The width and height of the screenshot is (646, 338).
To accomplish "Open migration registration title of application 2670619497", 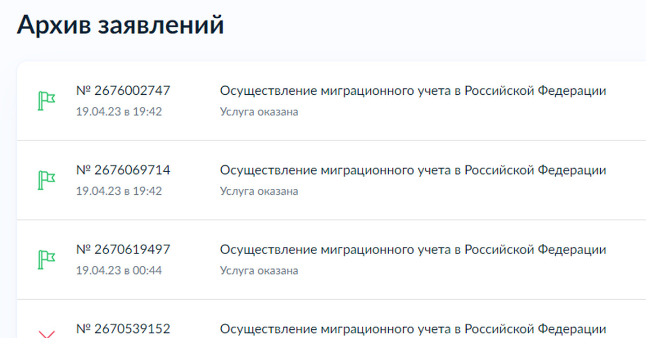I will tap(413, 249).
